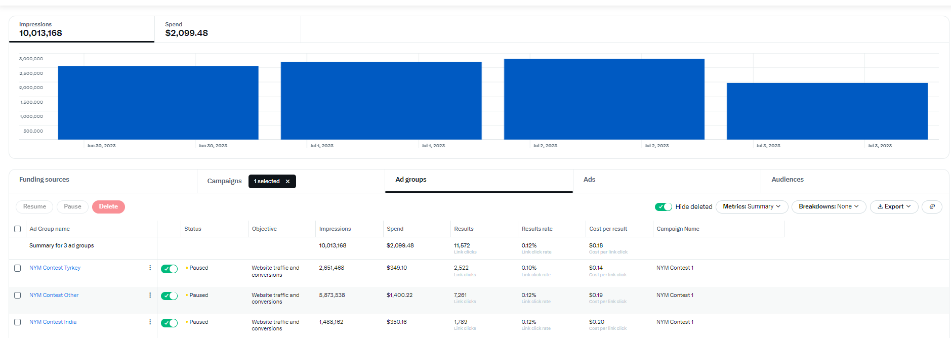Remove the '1 selected' campaign filter
Screen dimensions: 951x338
[287, 181]
